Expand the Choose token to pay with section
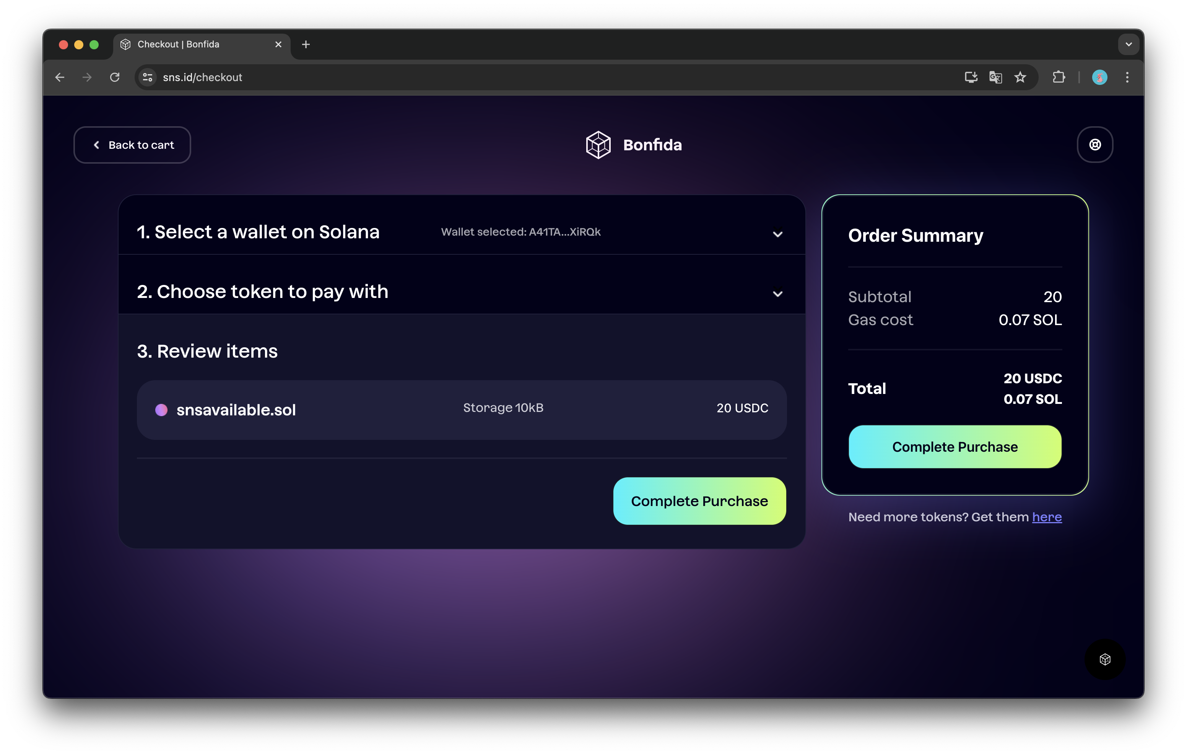 tap(777, 294)
